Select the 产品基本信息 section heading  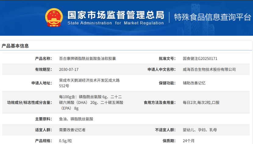click(x=15, y=46)
